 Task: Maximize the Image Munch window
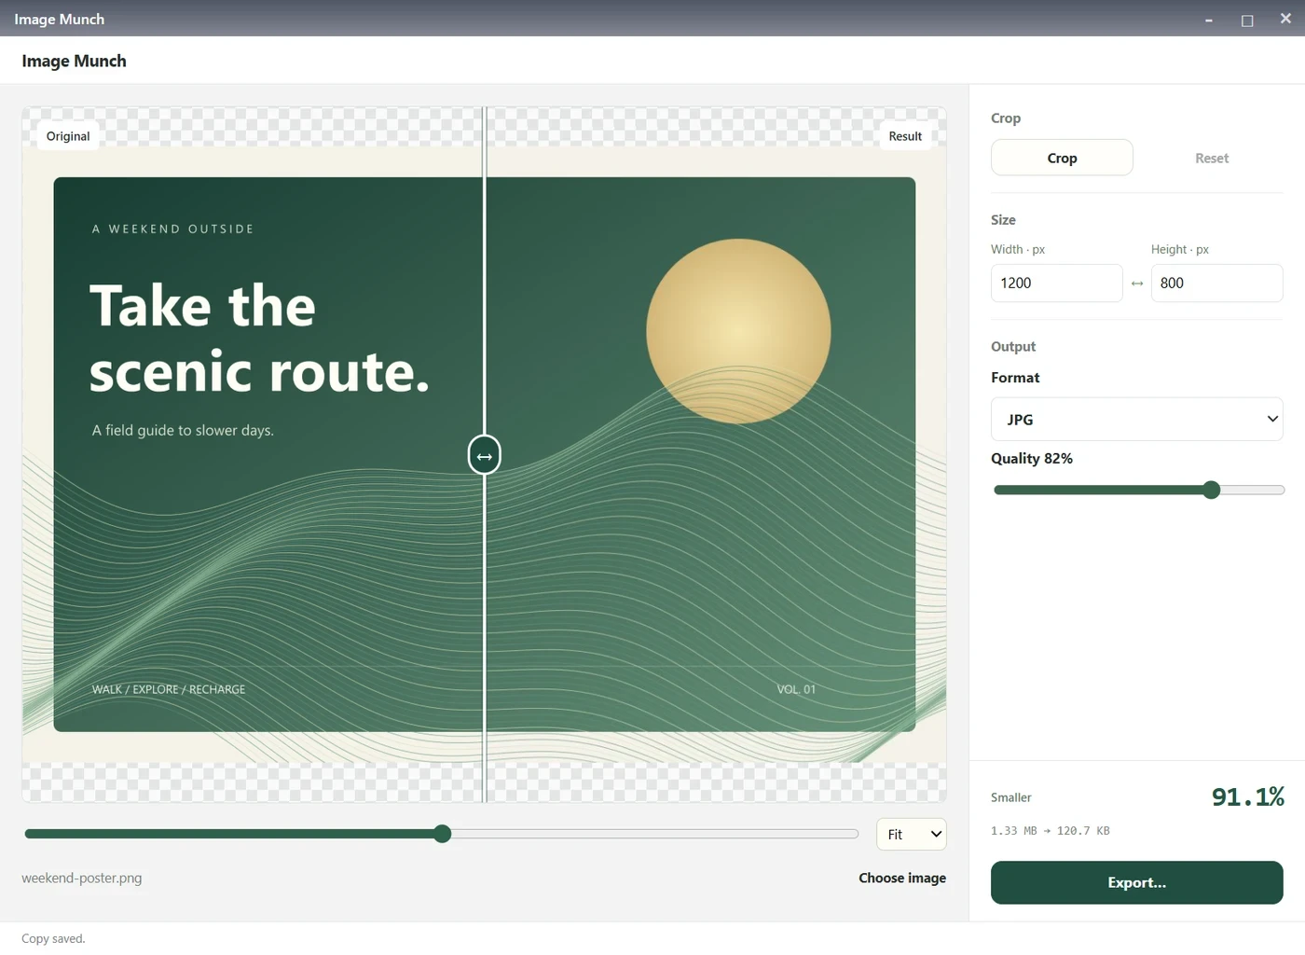tap(1247, 20)
